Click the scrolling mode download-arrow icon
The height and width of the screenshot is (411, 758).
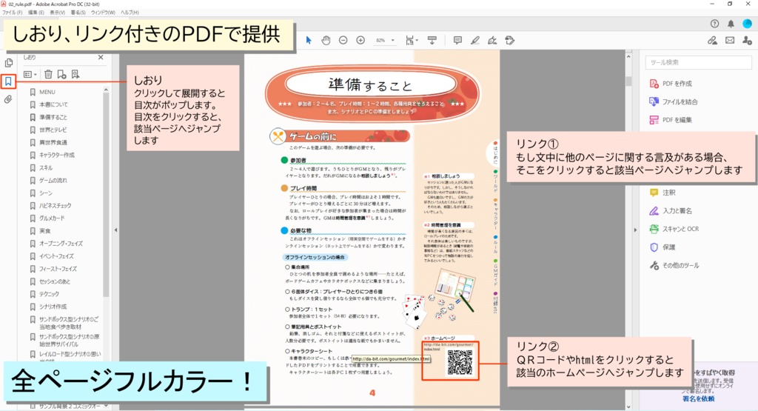point(432,41)
